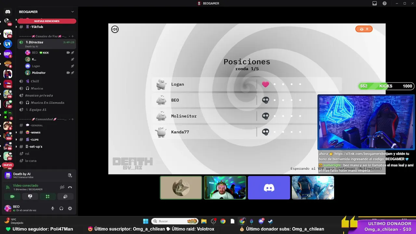Toggle screen sharing in voice panel
Screen dimensions: 416x234
30,196
